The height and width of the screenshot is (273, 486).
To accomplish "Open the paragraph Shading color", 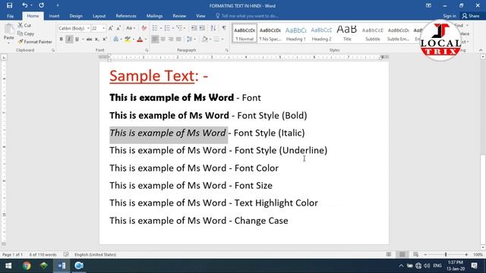I will [204, 39].
